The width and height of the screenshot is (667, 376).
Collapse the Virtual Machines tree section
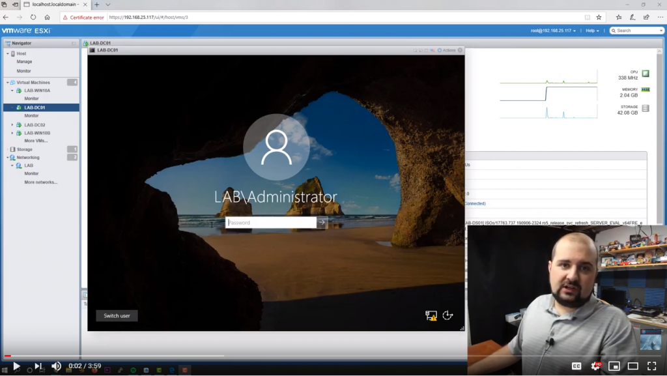(x=7, y=83)
